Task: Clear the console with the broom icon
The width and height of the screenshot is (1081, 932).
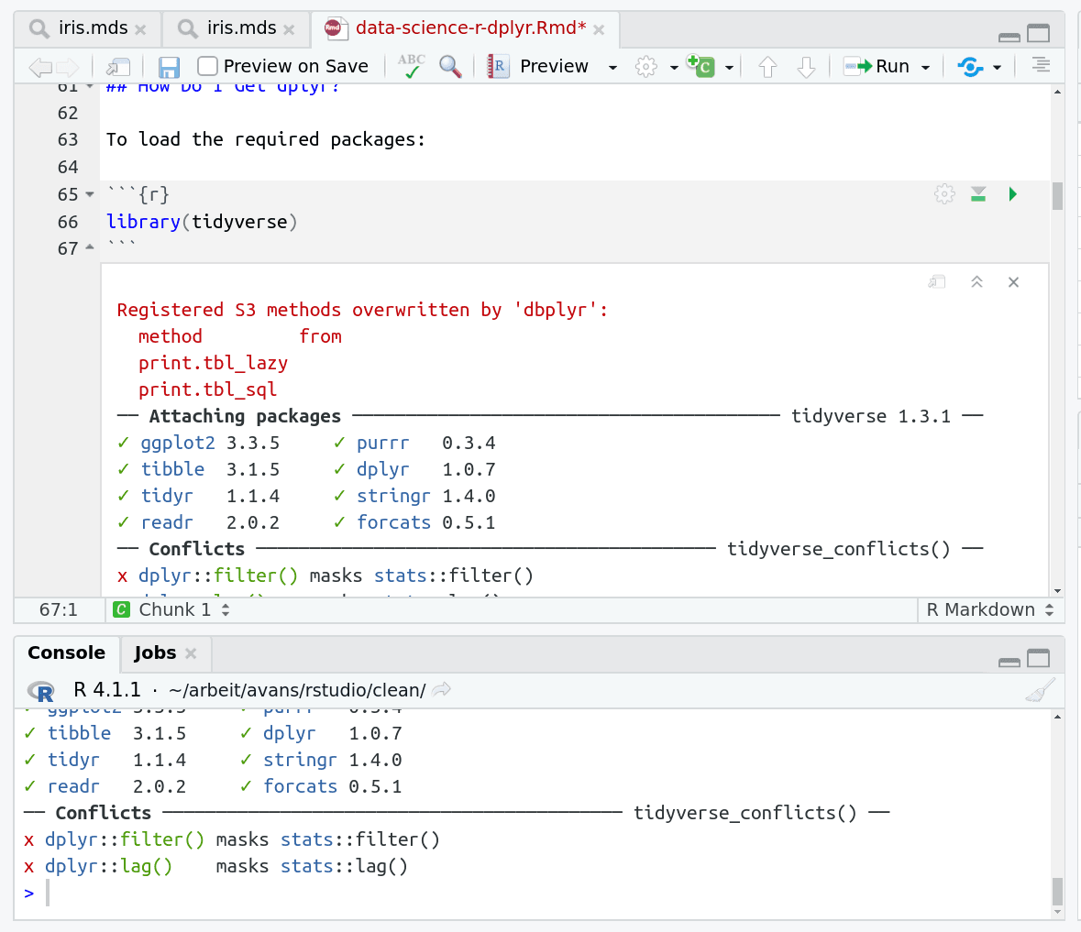Action: pyautogui.click(x=1039, y=689)
